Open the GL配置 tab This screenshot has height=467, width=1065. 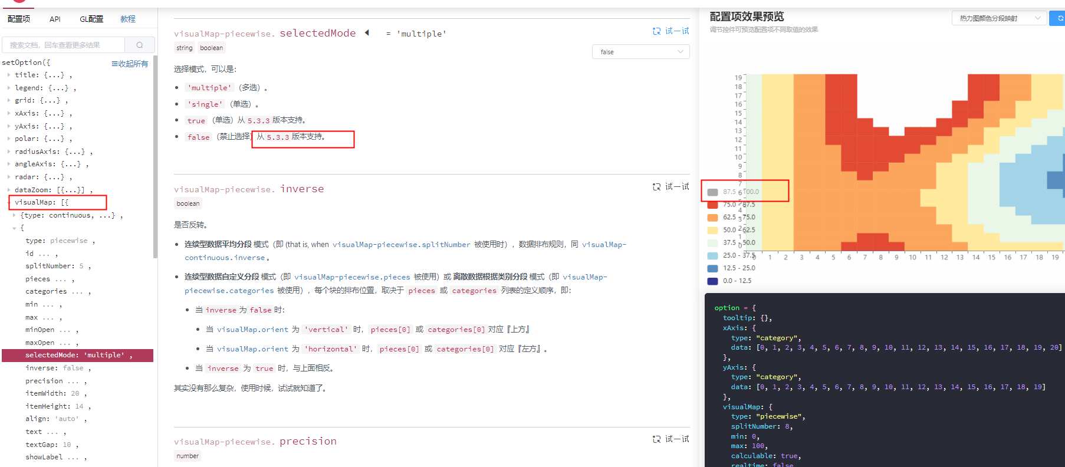(91, 19)
